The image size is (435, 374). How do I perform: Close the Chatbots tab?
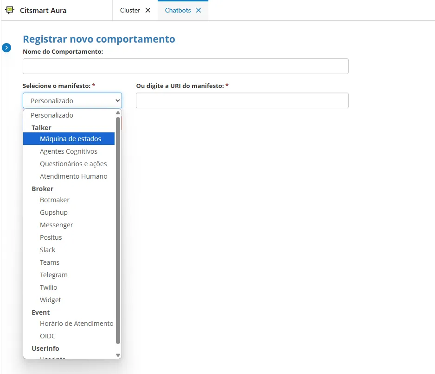pyautogui.click(x=198, y=10)
